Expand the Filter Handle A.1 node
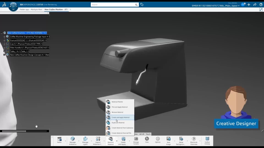Screen dimensions: 264x148 click(x=4, y=48)
